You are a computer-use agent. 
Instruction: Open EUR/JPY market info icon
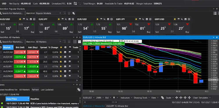pos(69,19)
